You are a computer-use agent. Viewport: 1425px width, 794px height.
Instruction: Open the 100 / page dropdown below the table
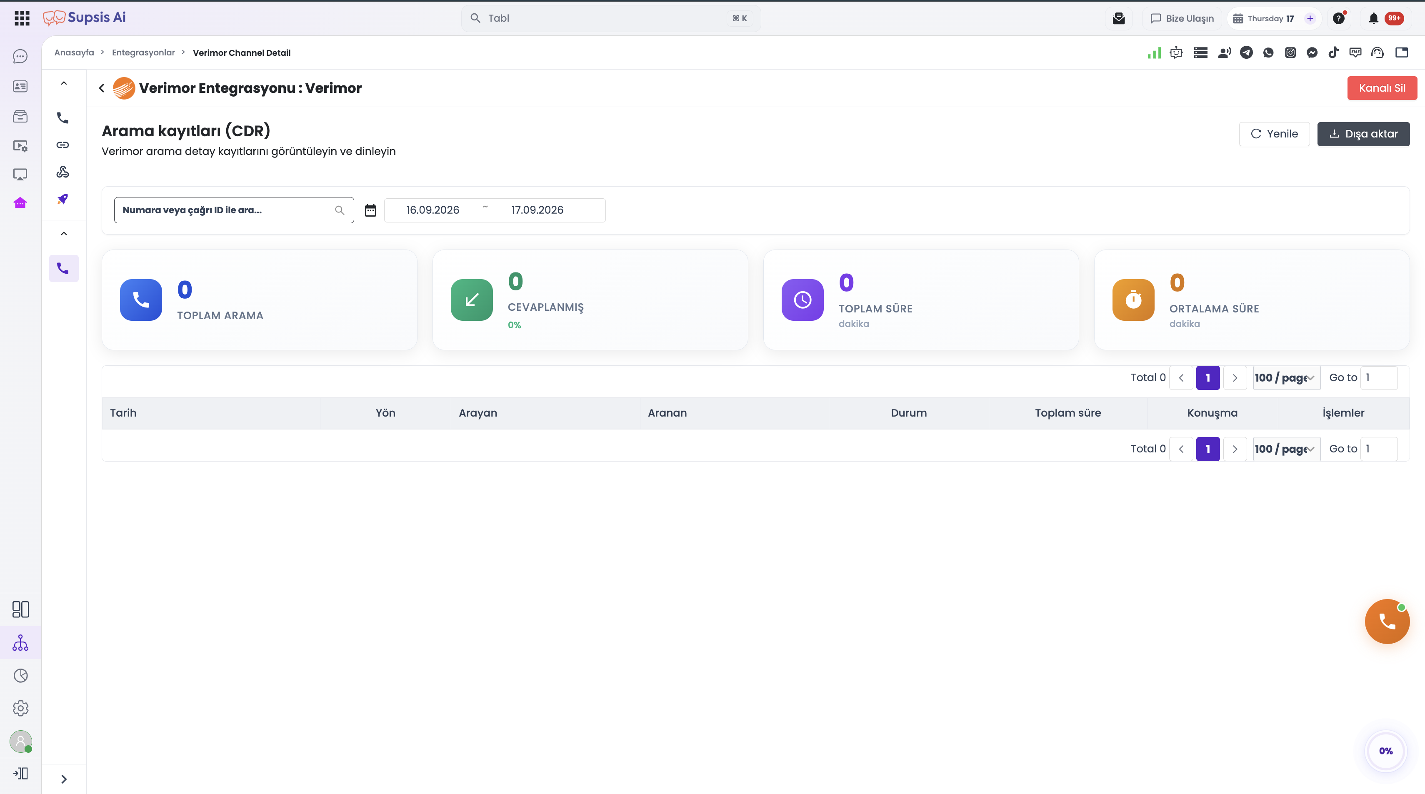(x=1287, y=449)
